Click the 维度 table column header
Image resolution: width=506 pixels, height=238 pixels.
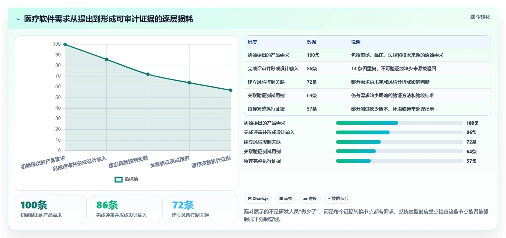pos(253,42)
